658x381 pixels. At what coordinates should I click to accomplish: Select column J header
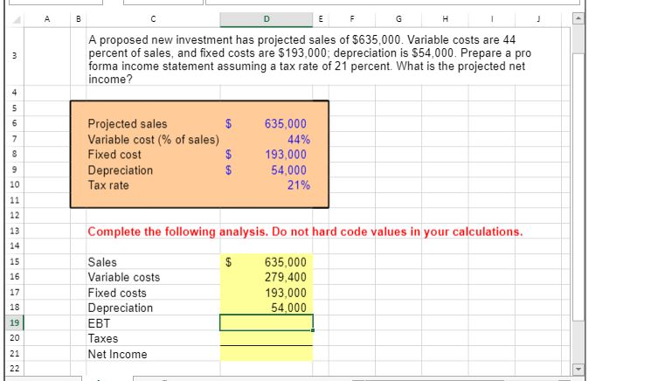tap(538, 19)
